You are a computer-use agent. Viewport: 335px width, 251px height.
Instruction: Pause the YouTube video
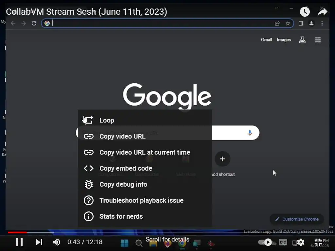(x=19, y=242)
